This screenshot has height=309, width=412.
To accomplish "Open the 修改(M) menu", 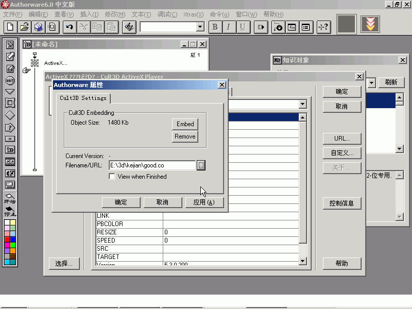I will [115, 14].
